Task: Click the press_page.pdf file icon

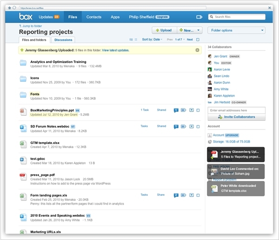Action: (23, 176)
